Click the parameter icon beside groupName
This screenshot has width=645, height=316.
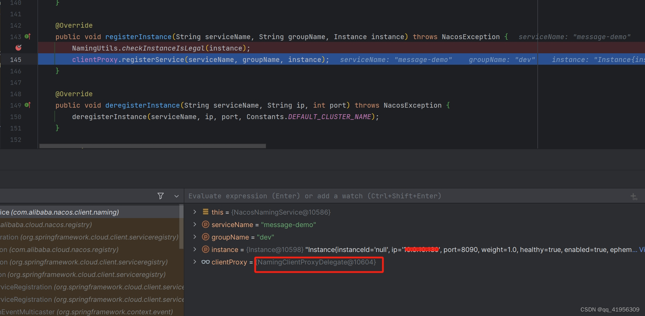tap(206, 237)
